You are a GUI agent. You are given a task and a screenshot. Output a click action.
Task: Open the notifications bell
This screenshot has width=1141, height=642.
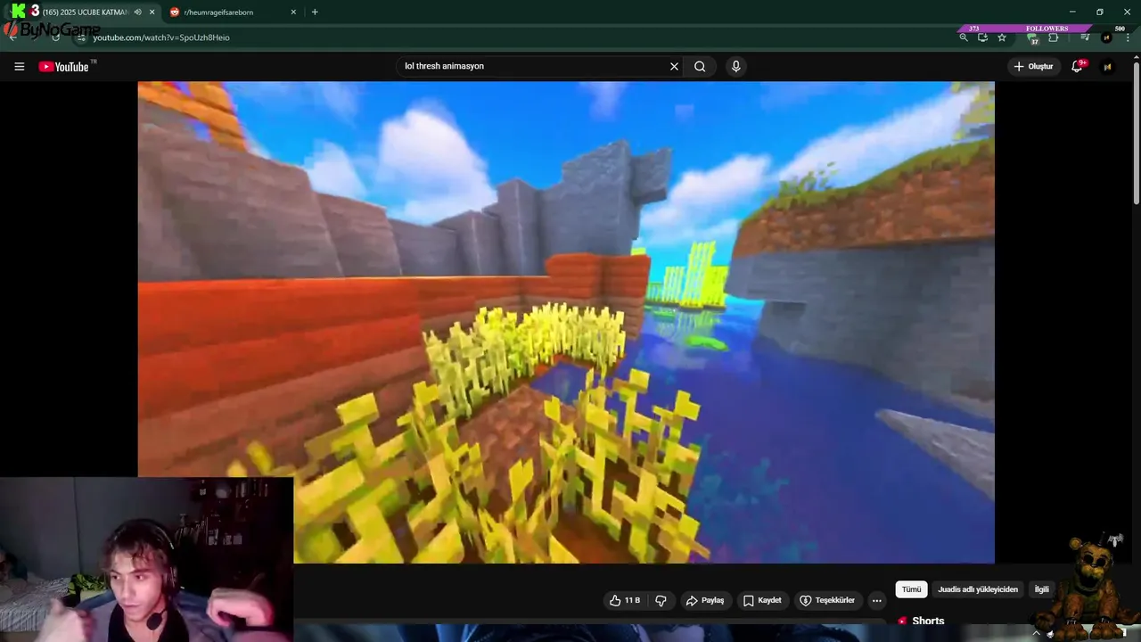[x=1077, y=66]
